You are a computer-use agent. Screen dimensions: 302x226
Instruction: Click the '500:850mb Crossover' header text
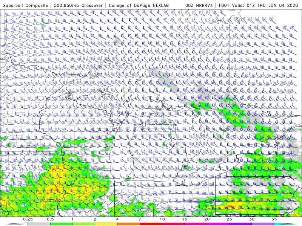point(79,6)
